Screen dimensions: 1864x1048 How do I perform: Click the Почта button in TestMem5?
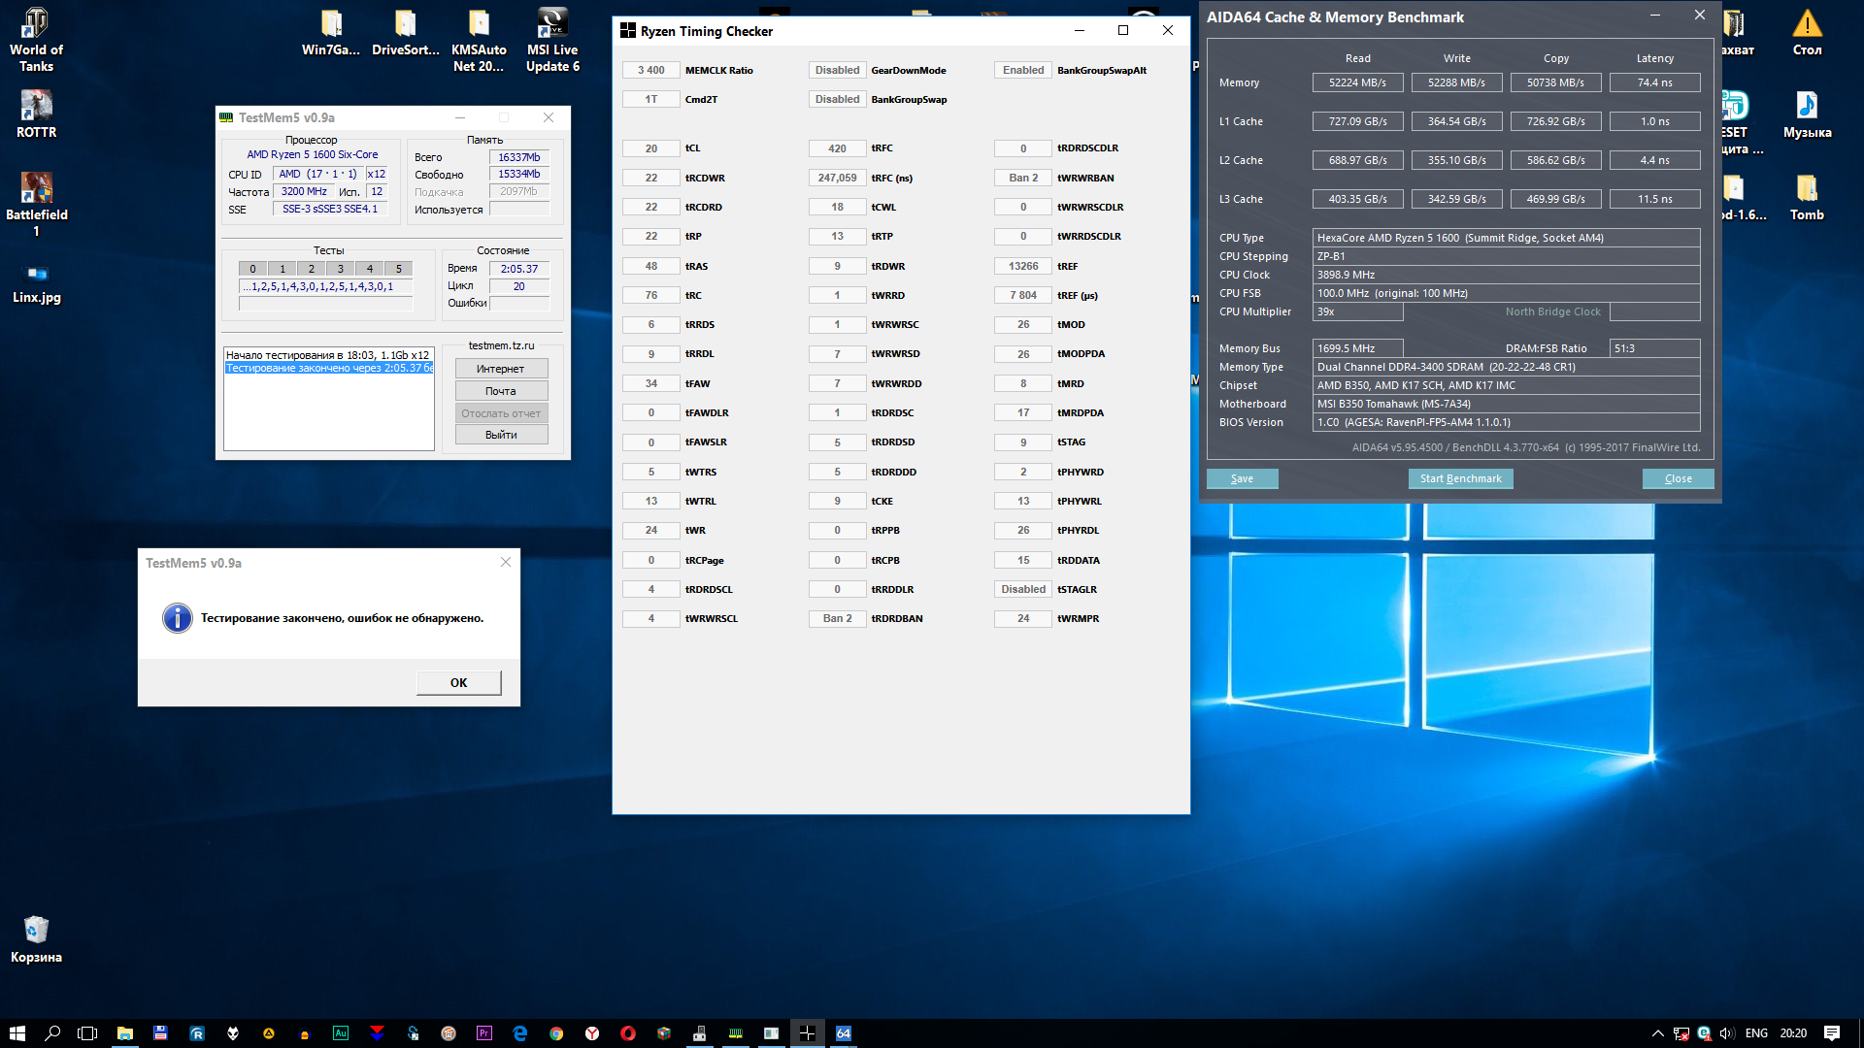501,391
